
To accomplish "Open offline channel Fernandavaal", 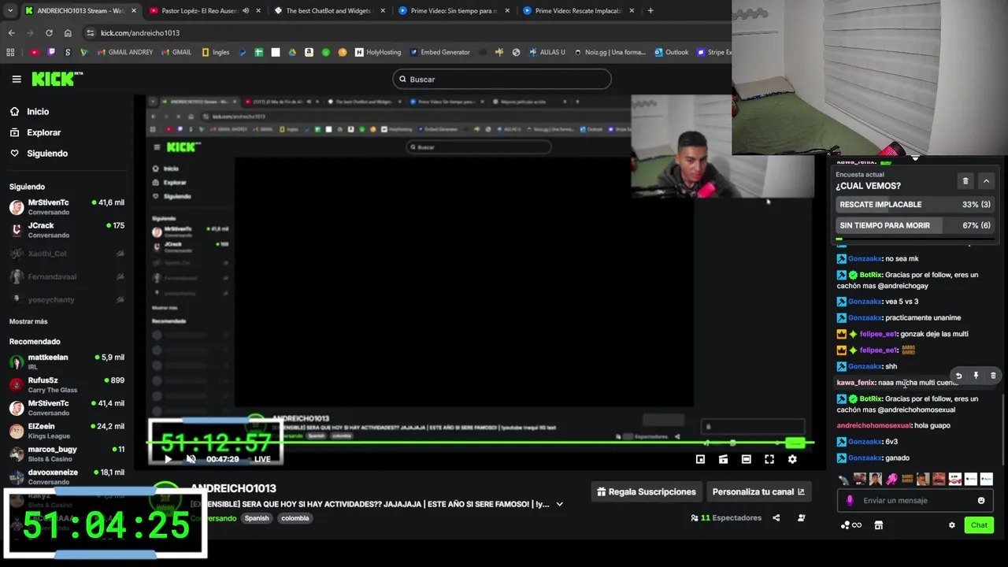I will pyautogui.click(x=67, y=276).
